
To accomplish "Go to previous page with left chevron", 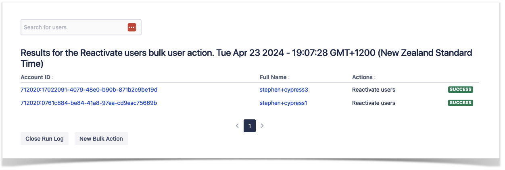I will (x=237, y=126).
